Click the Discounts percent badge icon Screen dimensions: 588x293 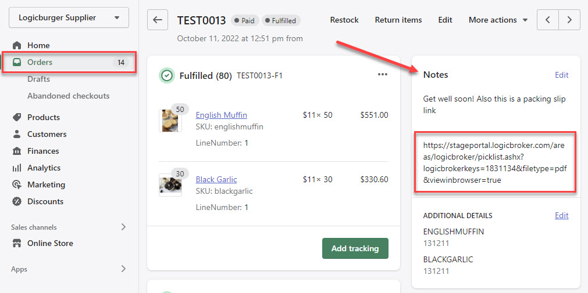17,201
